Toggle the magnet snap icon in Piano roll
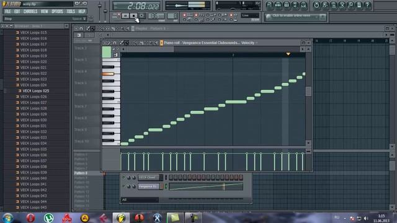The width and height of the screenshot is (397, 223). pos(115,43)
